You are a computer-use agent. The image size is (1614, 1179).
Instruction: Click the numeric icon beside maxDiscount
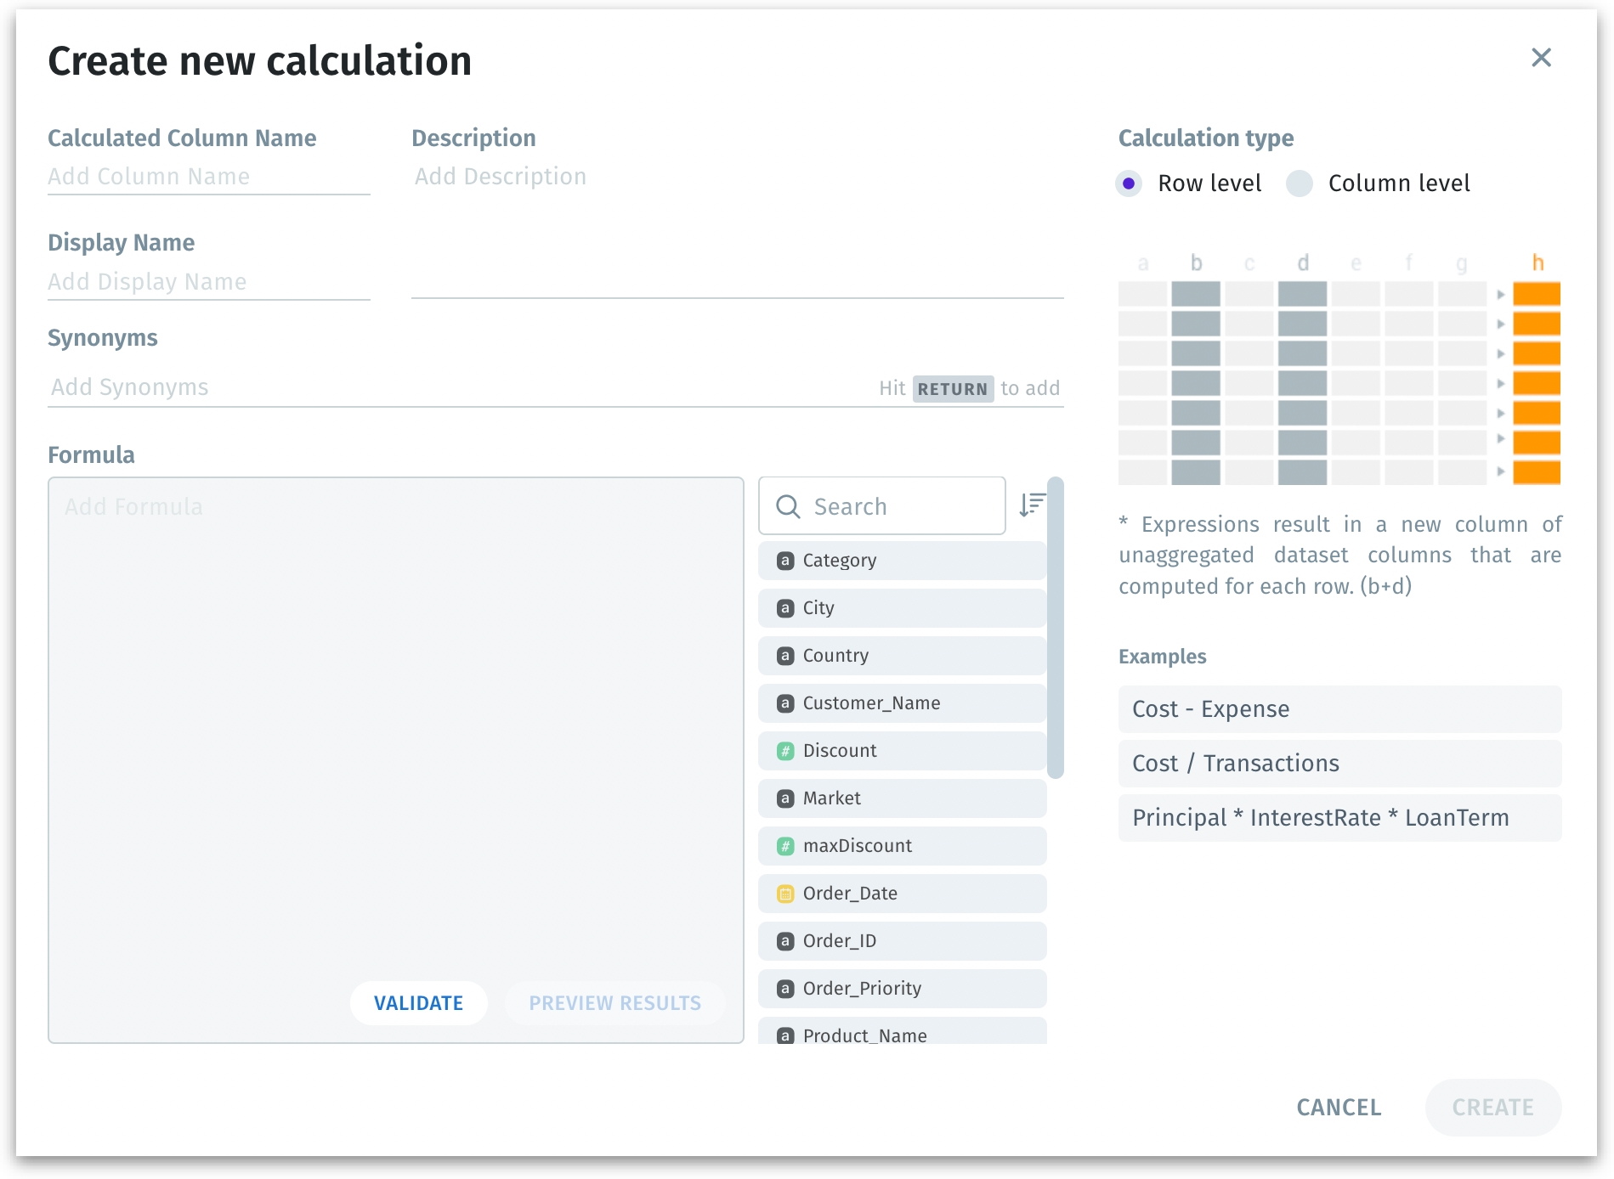(785, 846)
